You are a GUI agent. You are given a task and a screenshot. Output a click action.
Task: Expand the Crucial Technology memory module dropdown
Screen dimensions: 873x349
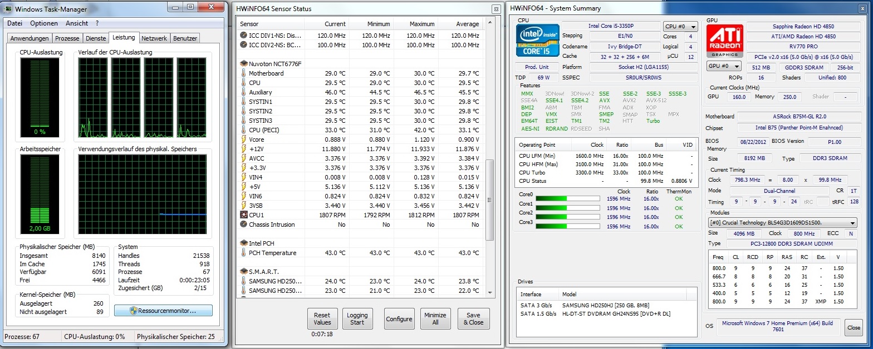[783, 223]
